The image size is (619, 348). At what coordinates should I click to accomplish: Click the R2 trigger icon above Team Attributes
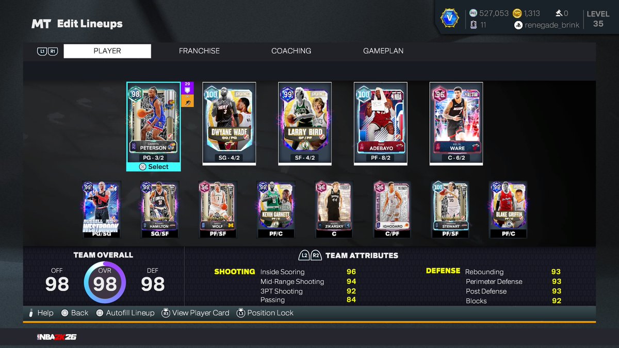click(316, 255)
